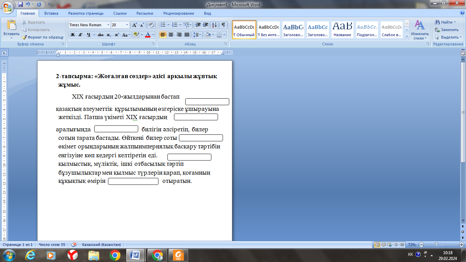
Task: Click the word count Число слов: 55
Action: (x=52, y=245)
